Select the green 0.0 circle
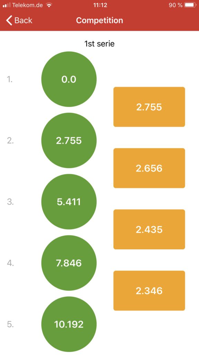 tap(69, 79)
